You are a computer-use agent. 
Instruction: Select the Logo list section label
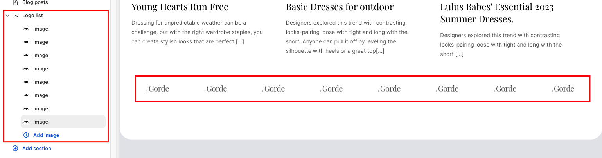click(x=32, y=16)
